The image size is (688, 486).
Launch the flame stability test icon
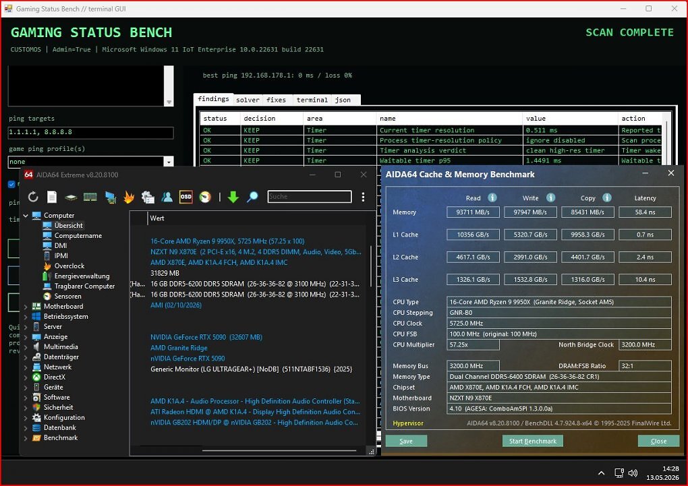point(129,198)
